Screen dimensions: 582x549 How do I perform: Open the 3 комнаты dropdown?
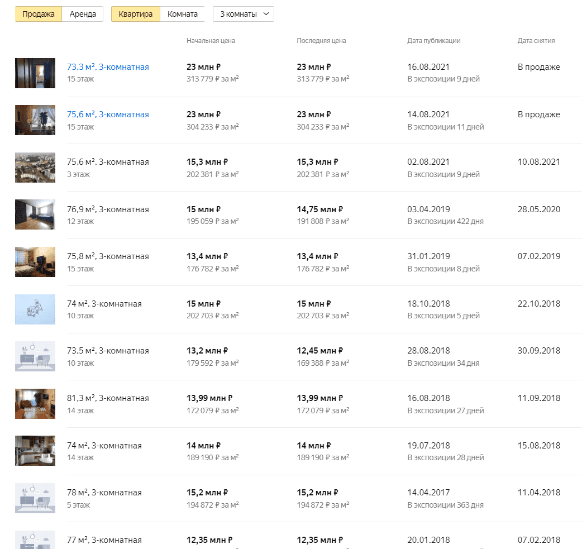pyautogui.click(x=244, y=14)
